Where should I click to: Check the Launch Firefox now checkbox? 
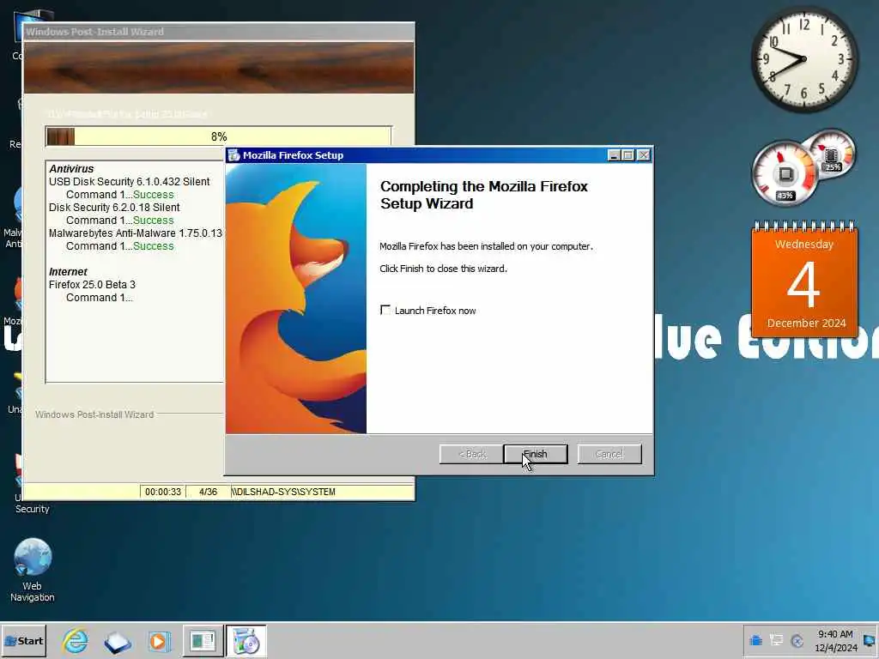click(x=385, y=310)
